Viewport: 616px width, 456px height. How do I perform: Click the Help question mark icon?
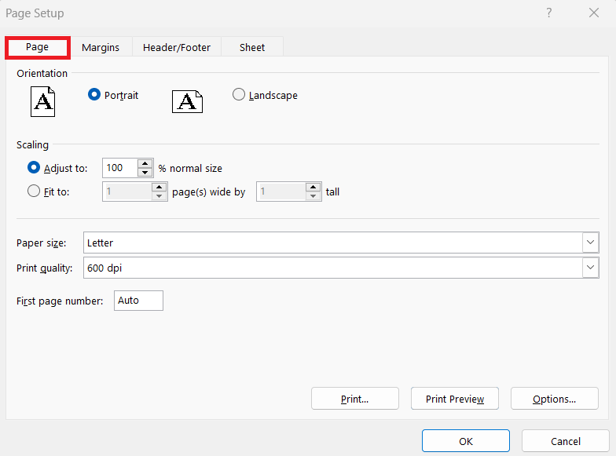548,13
